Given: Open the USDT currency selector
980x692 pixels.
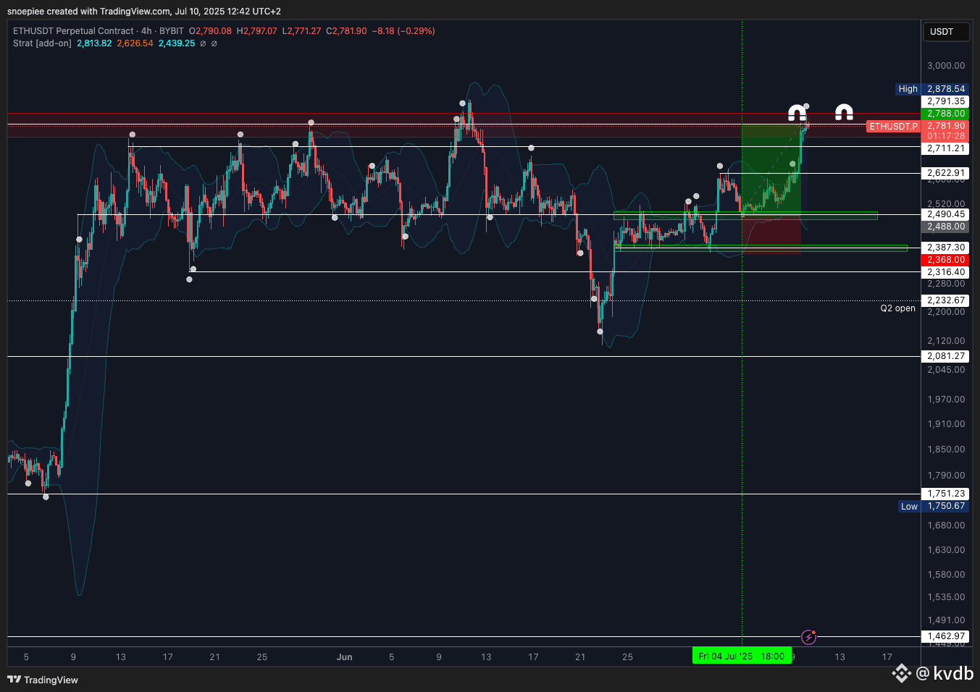Looking at the screenshot, I should (946, 32).
